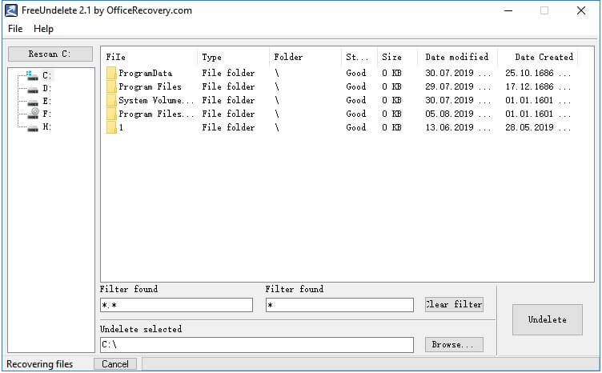The width and height of the screenshot is (602, 373).
Task: Click the F: label in drive tree
Action: (47, 114)
